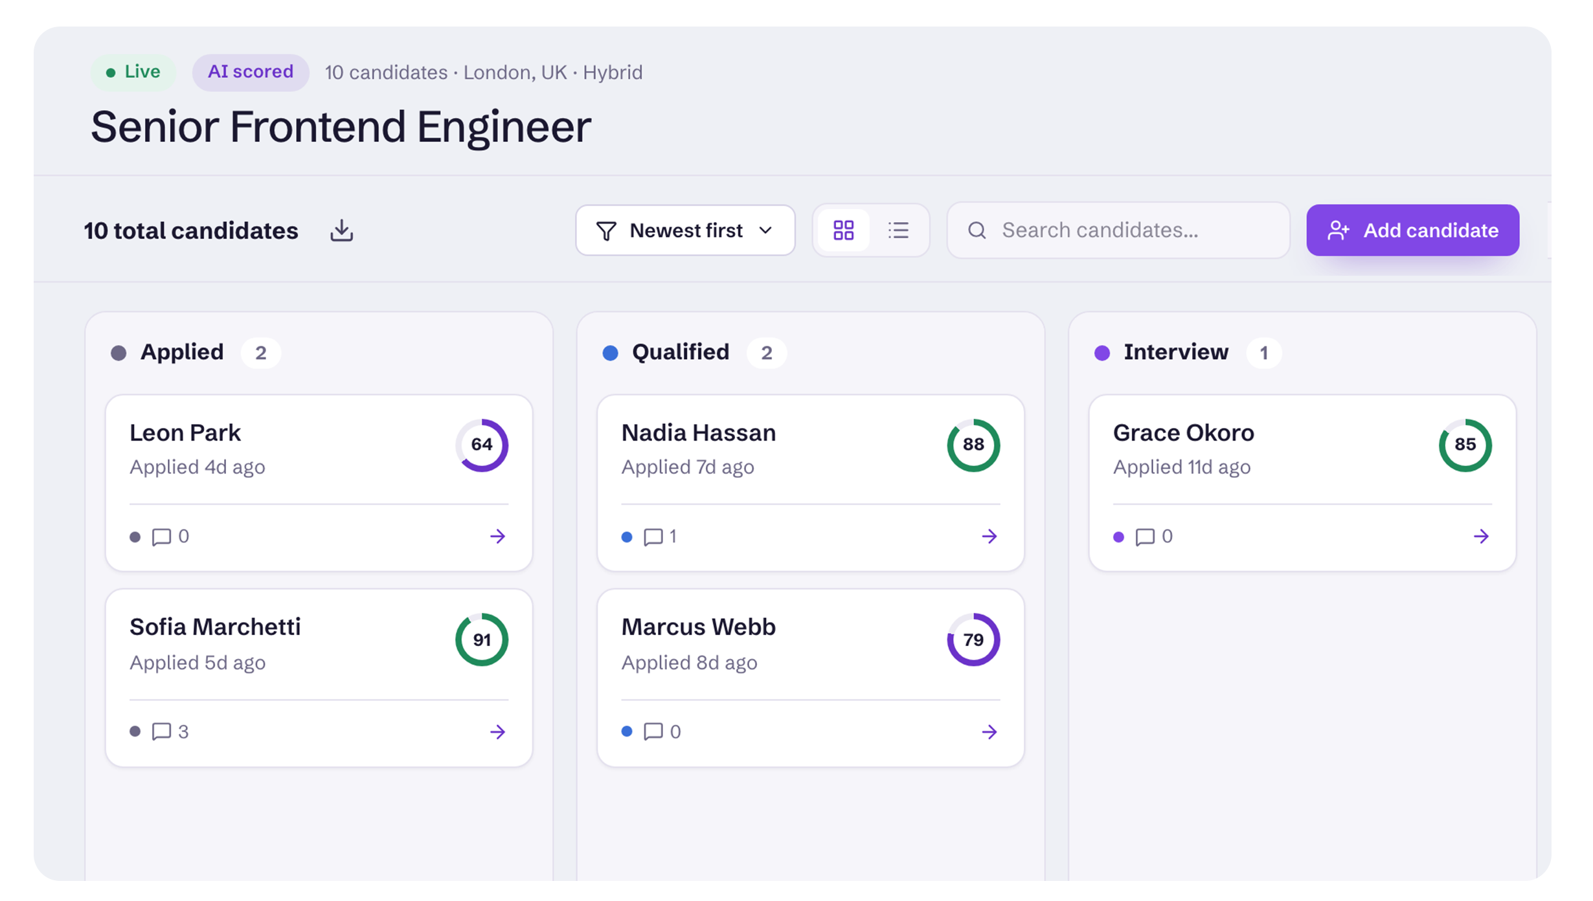This screenshot has width=1593, height=901.
Task: View comments on Nadia Hassan's card
Action: click(x=660, y=537)
